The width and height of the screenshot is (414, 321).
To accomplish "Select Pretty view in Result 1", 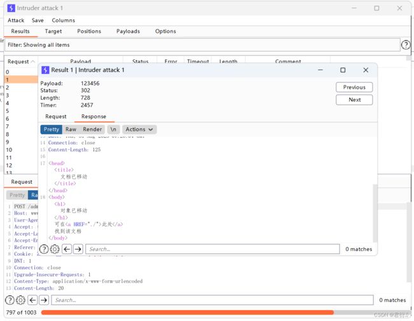I will point(51,130).
